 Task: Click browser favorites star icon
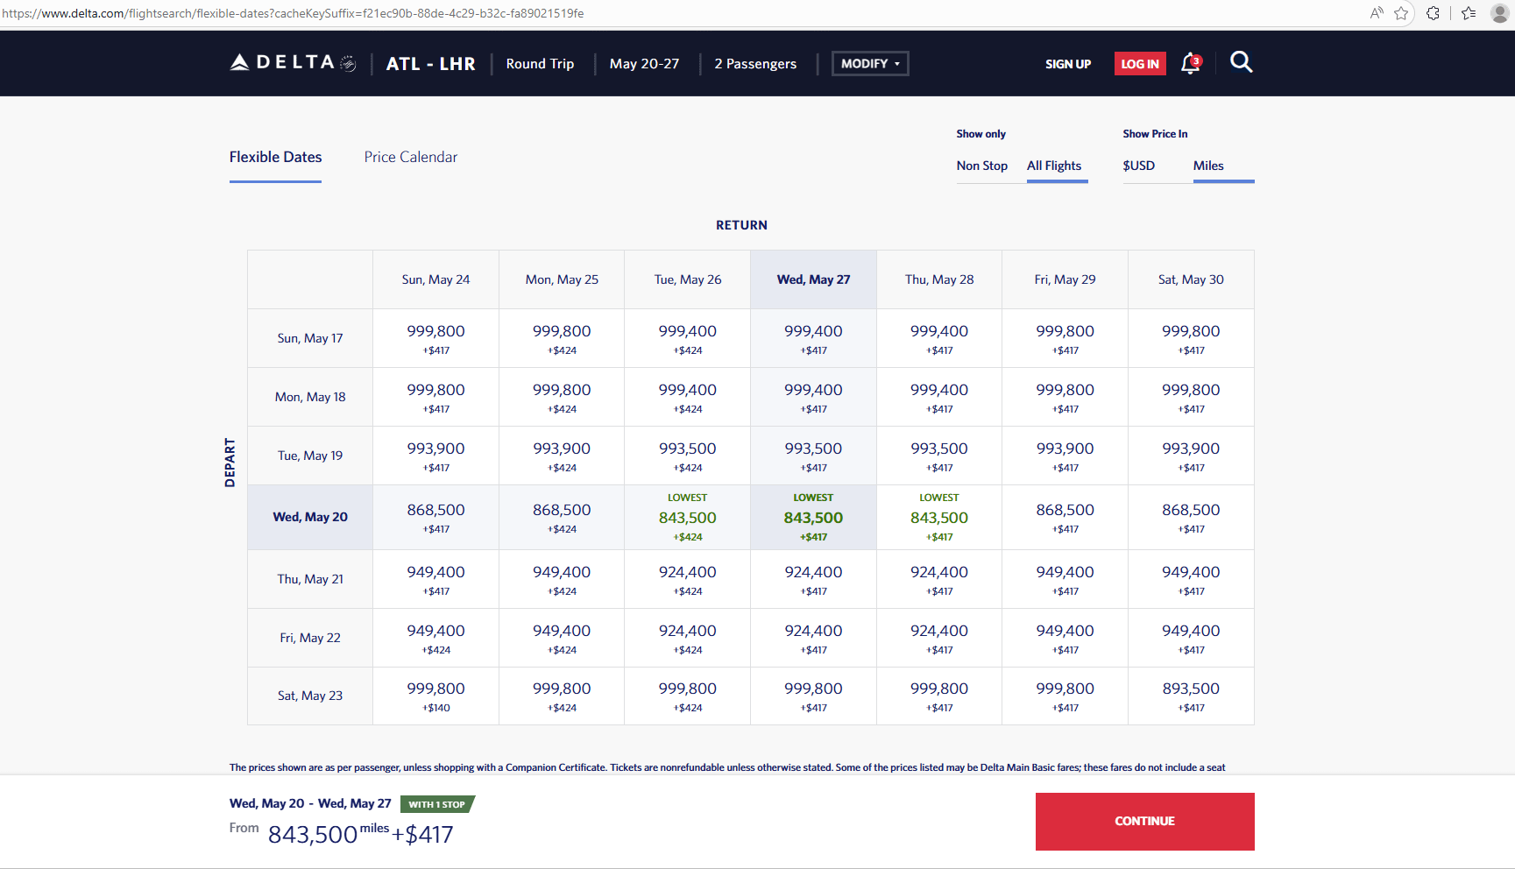(x=1401, y=13)
